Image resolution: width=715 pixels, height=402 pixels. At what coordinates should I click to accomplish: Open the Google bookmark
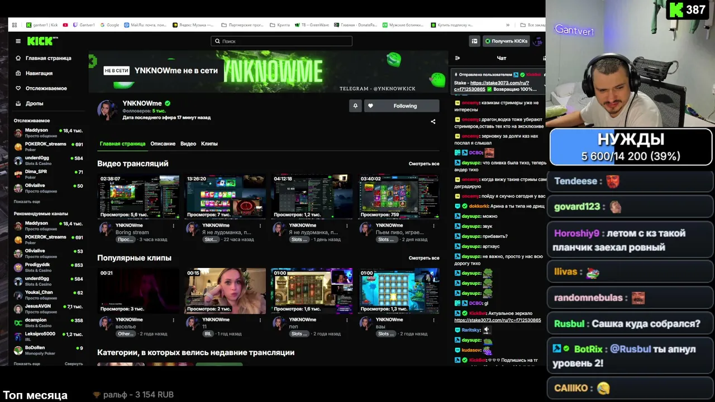109,25
